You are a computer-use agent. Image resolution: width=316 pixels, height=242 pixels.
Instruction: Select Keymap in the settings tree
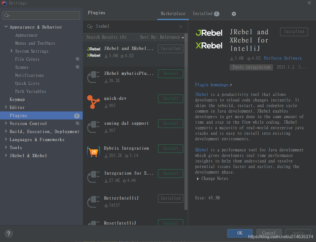17,100
